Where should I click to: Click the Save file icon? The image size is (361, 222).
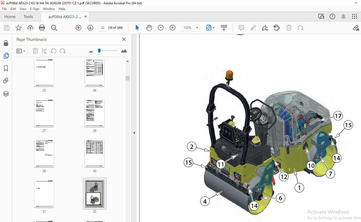(x=7, y=28)
